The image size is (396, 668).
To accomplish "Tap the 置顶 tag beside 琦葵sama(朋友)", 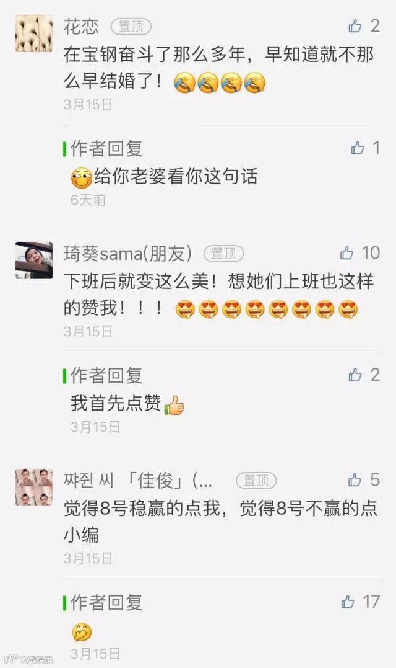I will pos(223,254).
